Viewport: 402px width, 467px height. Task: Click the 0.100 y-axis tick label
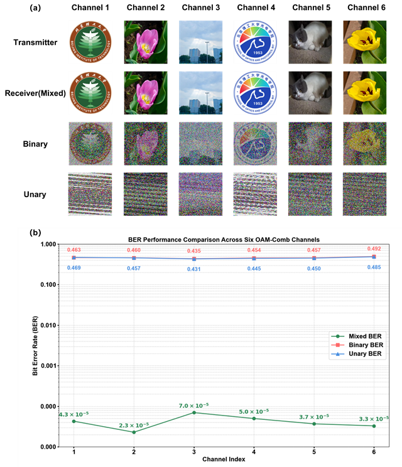[x=48, y=285]
